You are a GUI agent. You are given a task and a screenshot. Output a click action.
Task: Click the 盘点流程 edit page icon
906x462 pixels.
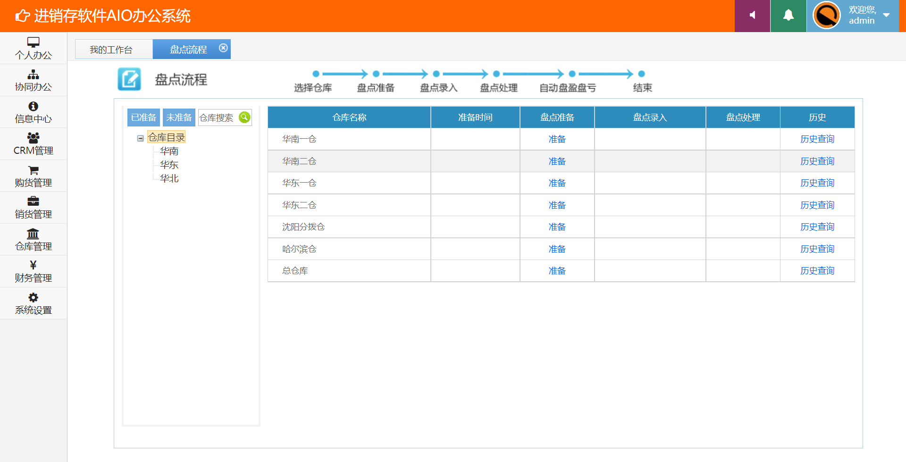pyautogui.click(x=129, y=79)
